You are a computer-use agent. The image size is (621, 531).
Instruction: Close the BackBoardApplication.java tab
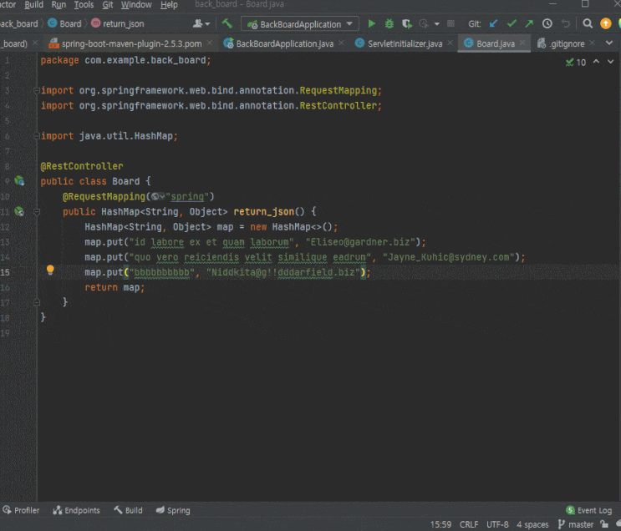pos(341,43)
